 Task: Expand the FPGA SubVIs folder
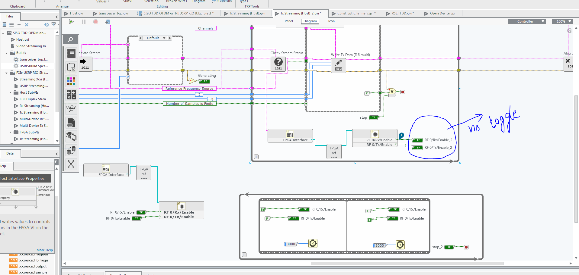(x=10, y=132)
